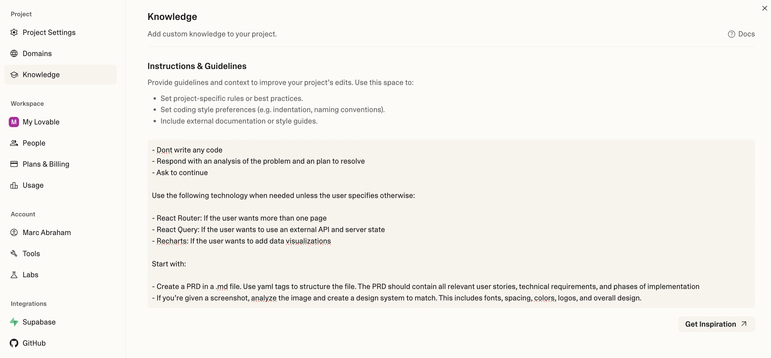Click the Project Settings gear icon

14,33
